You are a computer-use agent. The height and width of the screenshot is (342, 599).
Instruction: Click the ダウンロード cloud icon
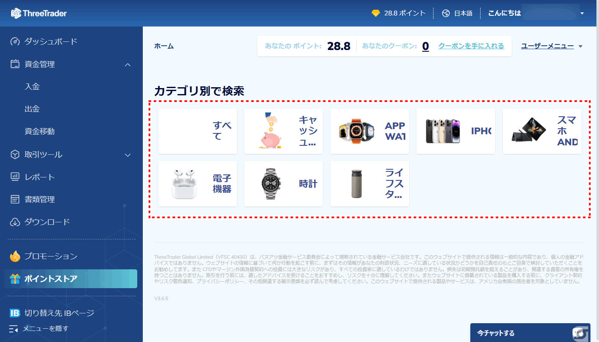(x=15, y=222)
